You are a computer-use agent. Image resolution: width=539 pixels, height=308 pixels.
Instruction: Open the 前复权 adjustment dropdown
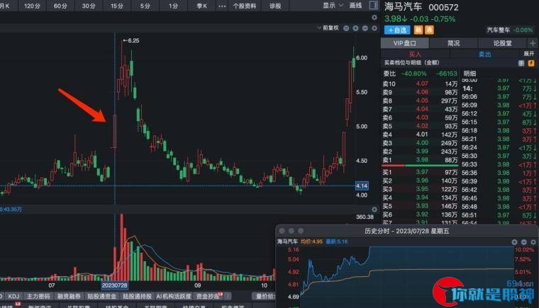328,28
